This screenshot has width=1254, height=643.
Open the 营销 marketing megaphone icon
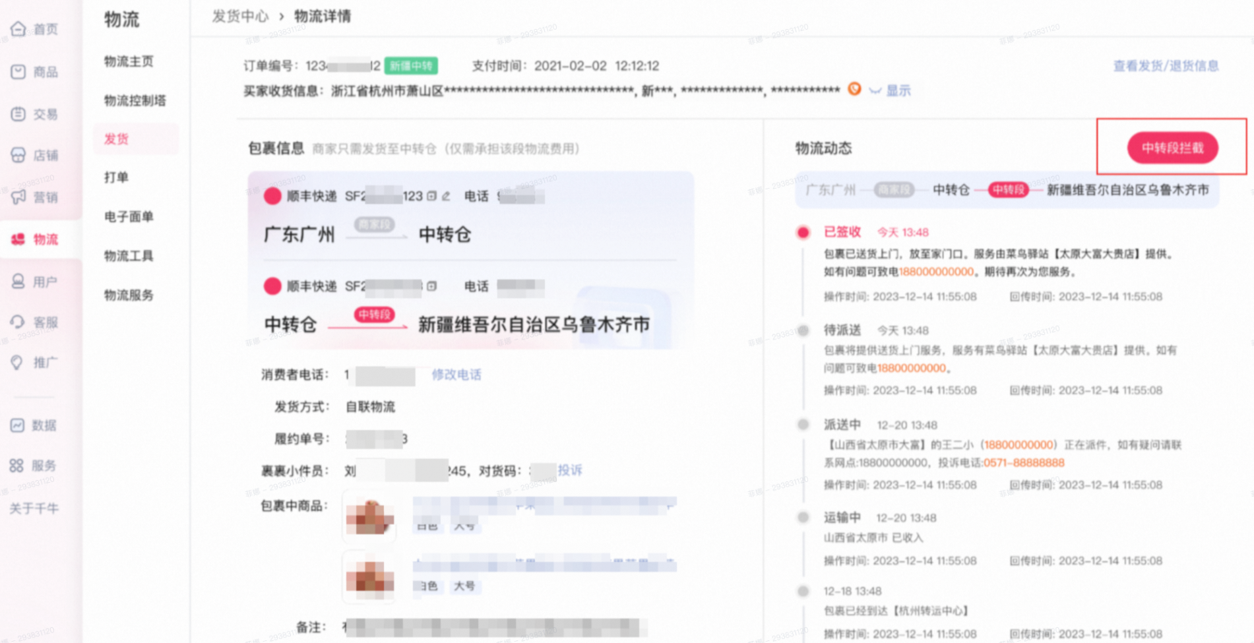pyautogui.click(x=18, y=197)
